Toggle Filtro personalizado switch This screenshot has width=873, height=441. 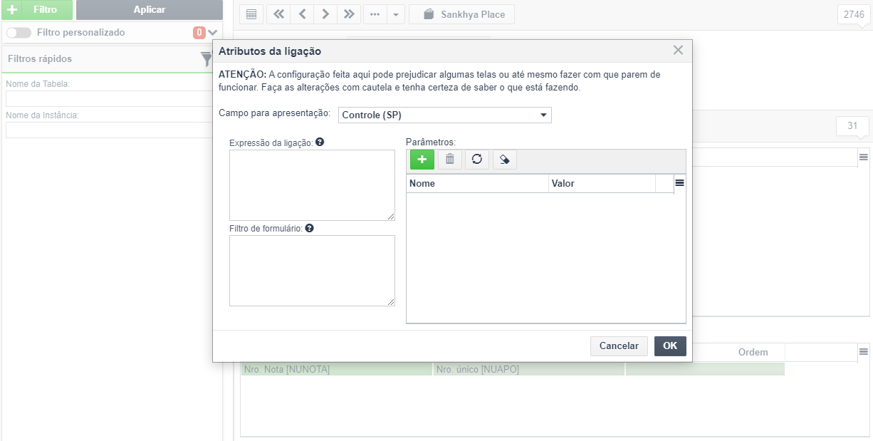click(19, 32)
